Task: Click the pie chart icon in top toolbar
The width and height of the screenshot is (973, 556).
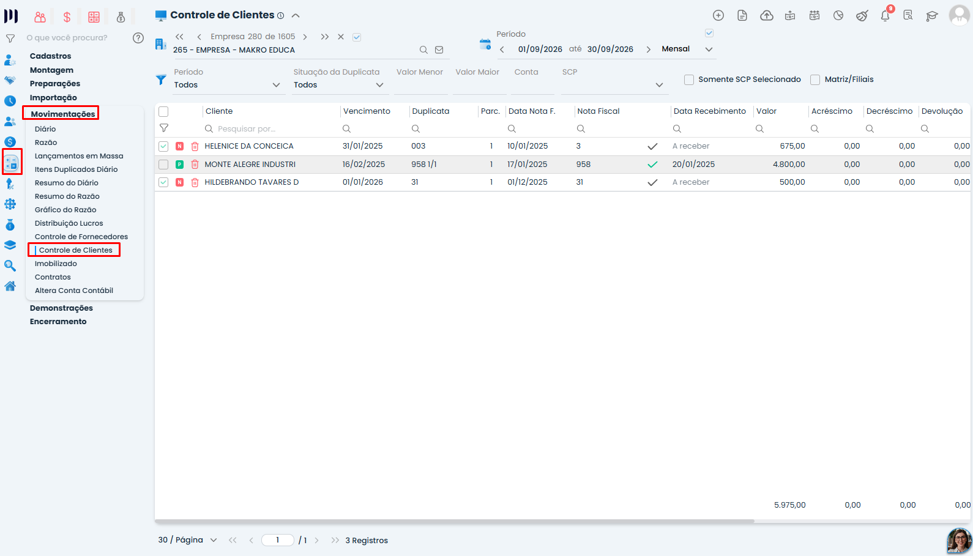Action: point(838,16)
